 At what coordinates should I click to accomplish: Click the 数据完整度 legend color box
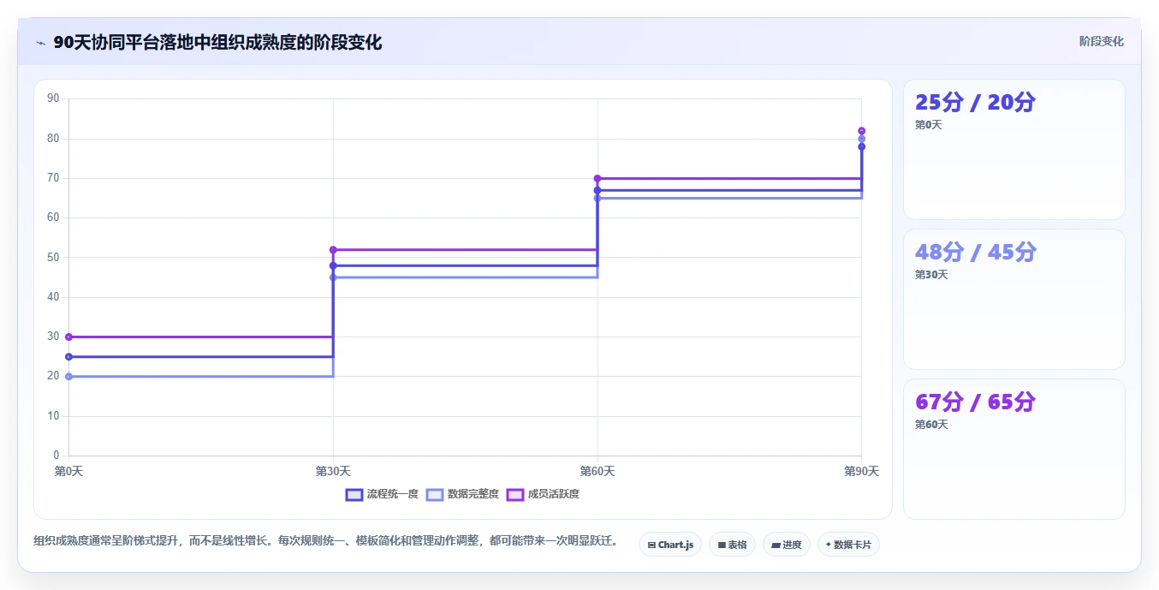coord(435,494)
